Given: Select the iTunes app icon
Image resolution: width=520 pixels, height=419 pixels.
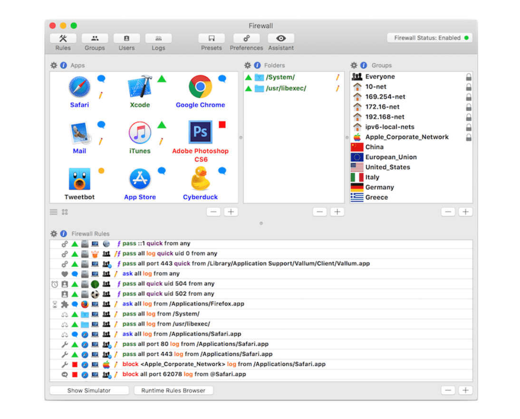Looking at the screenshot, I should click(x=140, y=133).
